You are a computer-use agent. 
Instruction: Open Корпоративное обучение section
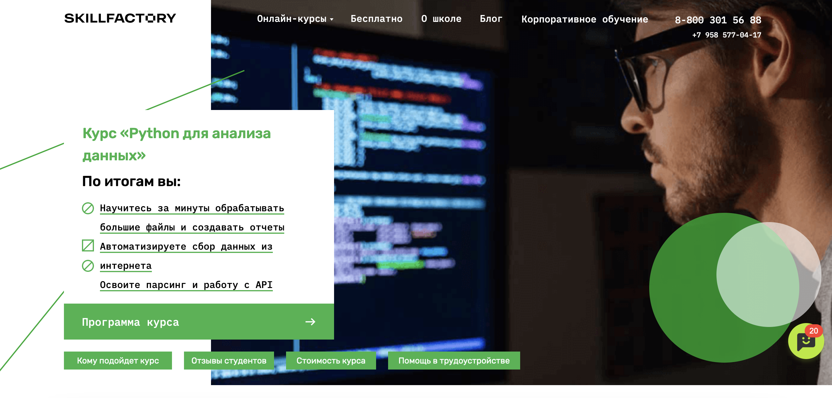coord(585,19)
